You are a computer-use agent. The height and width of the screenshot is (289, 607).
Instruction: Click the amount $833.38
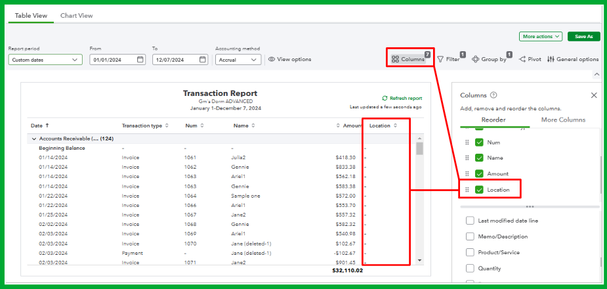click(346, 167)
